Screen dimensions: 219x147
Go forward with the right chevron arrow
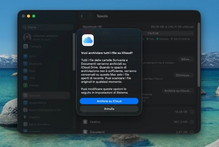click(90, 16)
